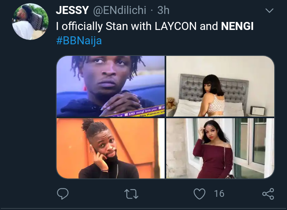Open the reply speech bubble icon
Image resolution: width=287 pixels, height=210 pixels.
pos(63,194)
